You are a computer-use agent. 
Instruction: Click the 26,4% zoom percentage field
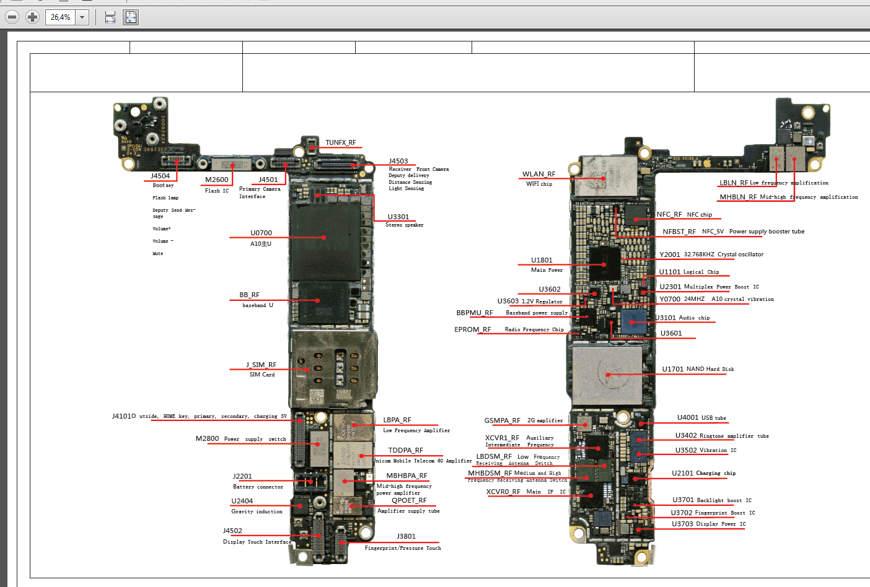[61, 17]
